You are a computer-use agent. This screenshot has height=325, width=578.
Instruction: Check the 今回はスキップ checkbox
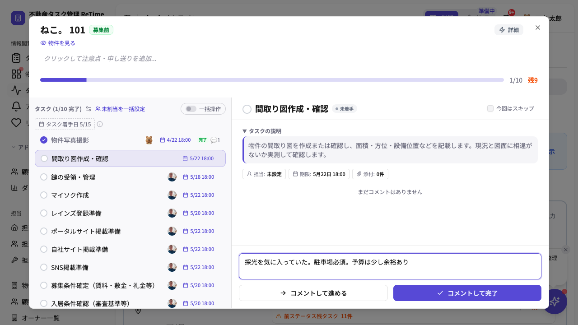tap(490, 108)
